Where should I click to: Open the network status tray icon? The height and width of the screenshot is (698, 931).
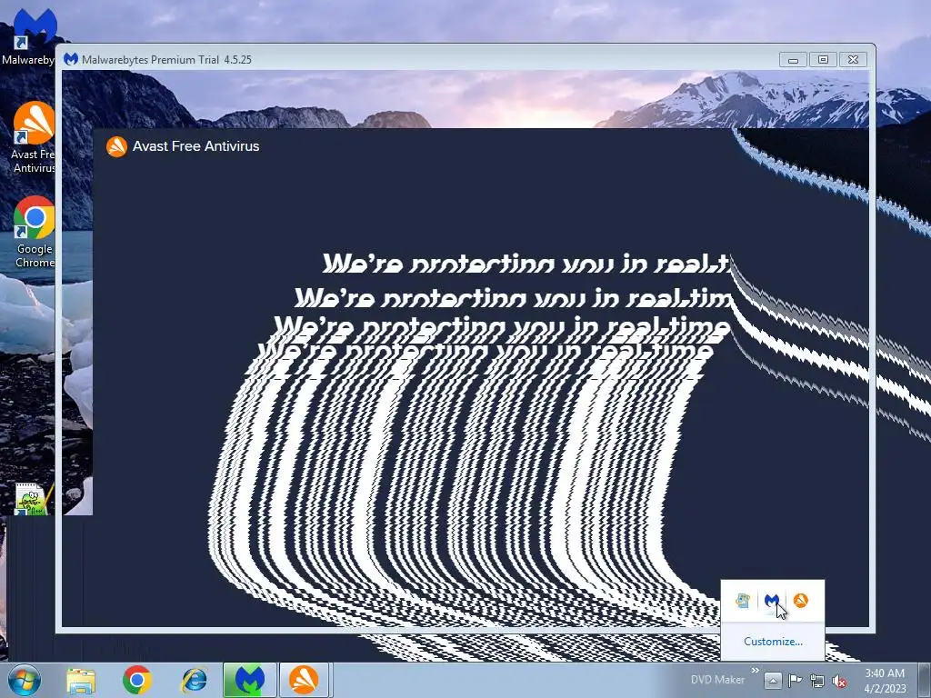point(817,681)
